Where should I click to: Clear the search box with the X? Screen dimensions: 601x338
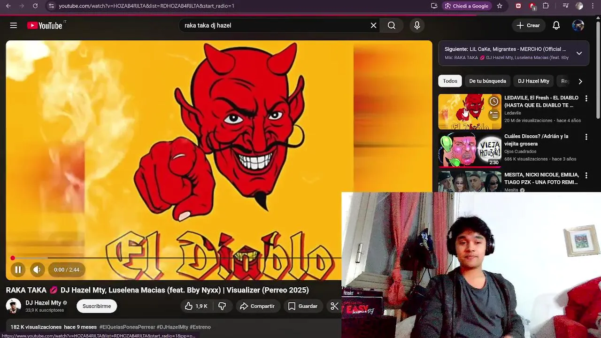point(373,25)
